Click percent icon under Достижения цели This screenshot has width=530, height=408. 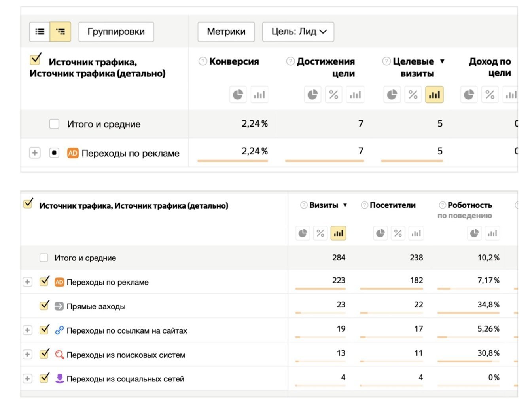click(x=333, y=95)
